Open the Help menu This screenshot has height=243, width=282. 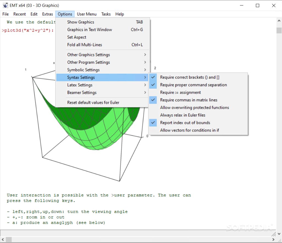[120, 14]
